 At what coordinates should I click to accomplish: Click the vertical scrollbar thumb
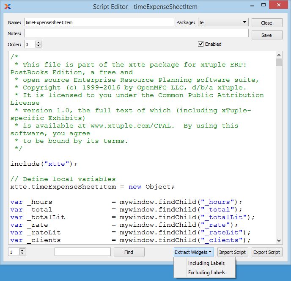click(279, 62)
